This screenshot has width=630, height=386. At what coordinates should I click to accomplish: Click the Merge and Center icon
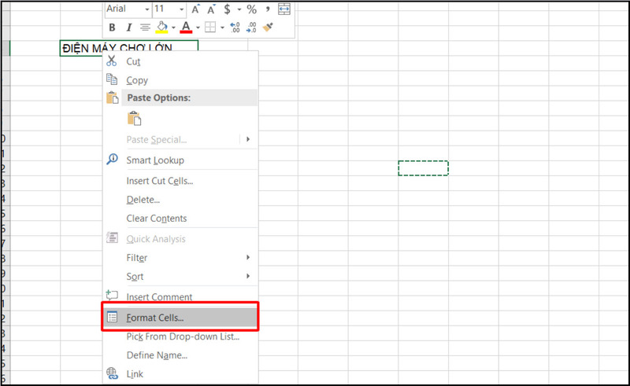pyautogui.click(x=283, y=9)
